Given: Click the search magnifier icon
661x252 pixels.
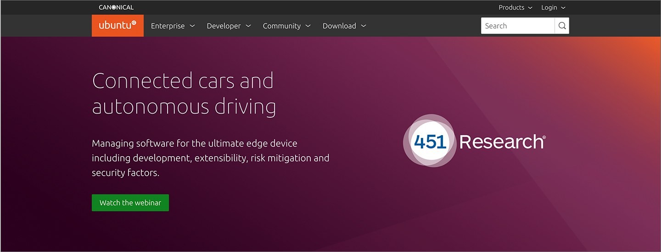Looking at the screenshot, I should (x=562, y=26).
